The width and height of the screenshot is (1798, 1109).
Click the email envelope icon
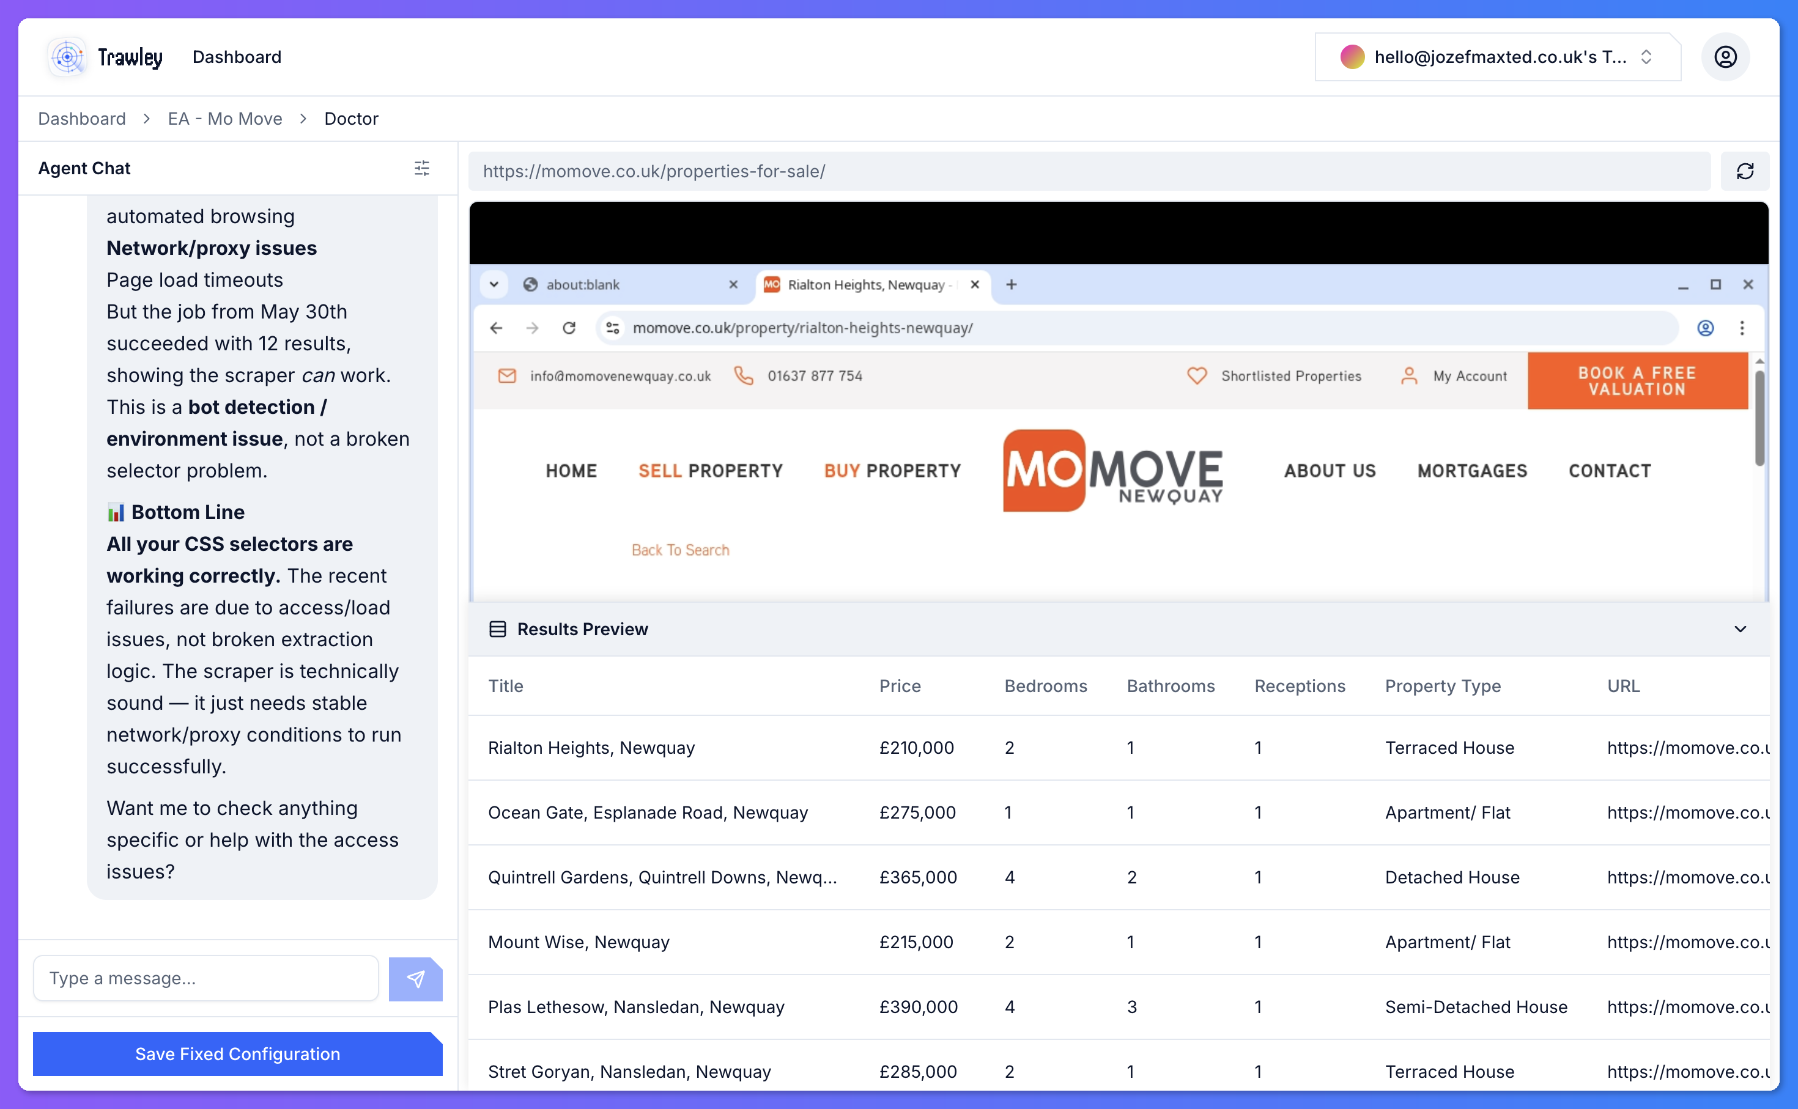507,375
